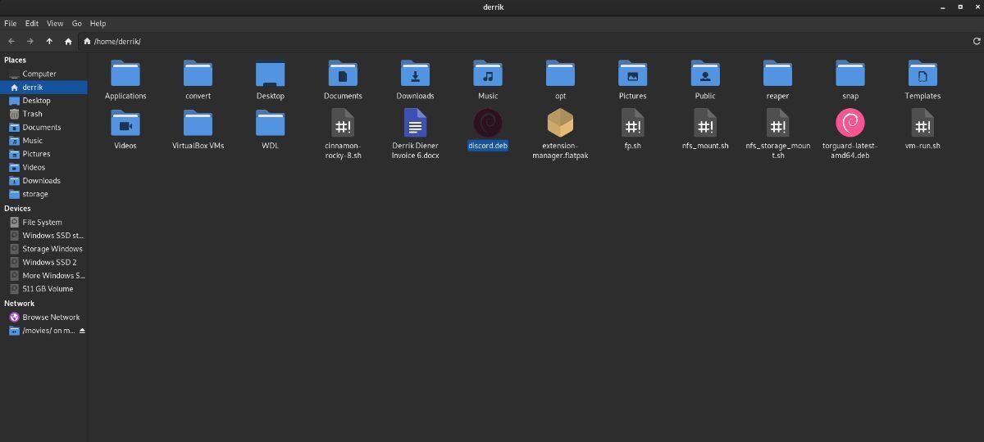Image resolution: width=984 pixels, height=442 pixels.
Task: Go forward with the forward arrow
Action: click(x=30, y=41)
